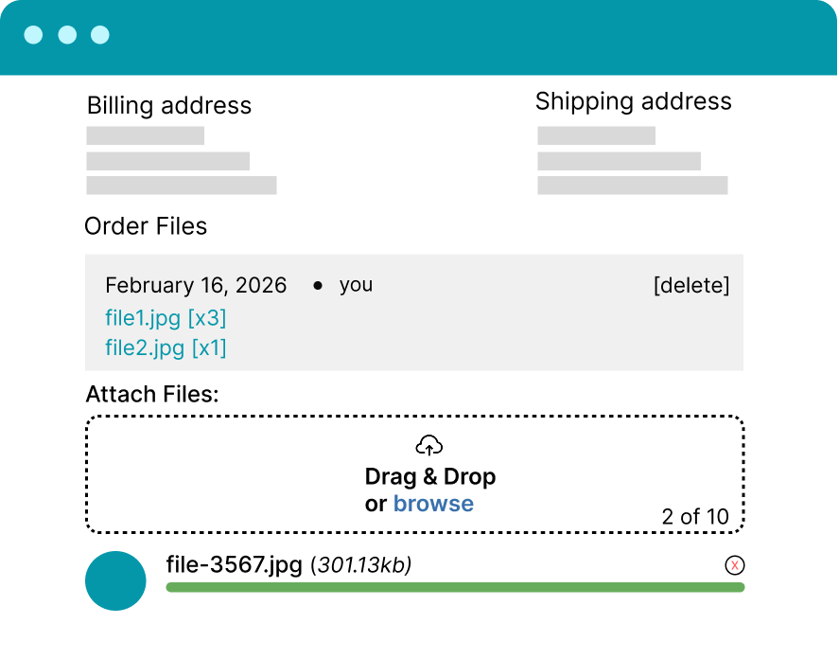This screenshot has height=659, width=839.
Task: Click the rightmost teal titlebar dot
Action: pyautogui.click(x=99, y=36)
